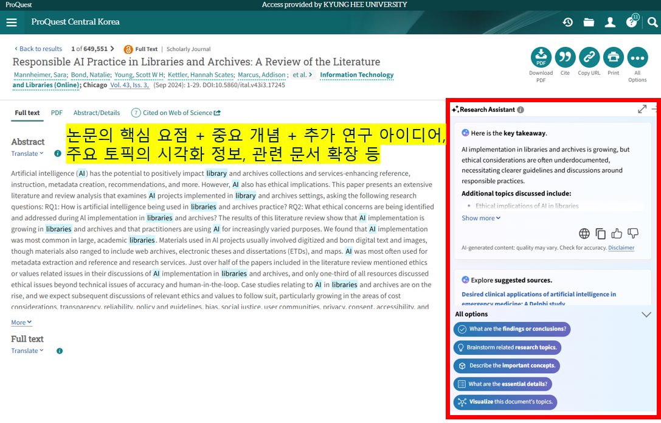Copy the AI key takeaway response
The width and height of the screenshot is (661, 423).
click(600, 233)
